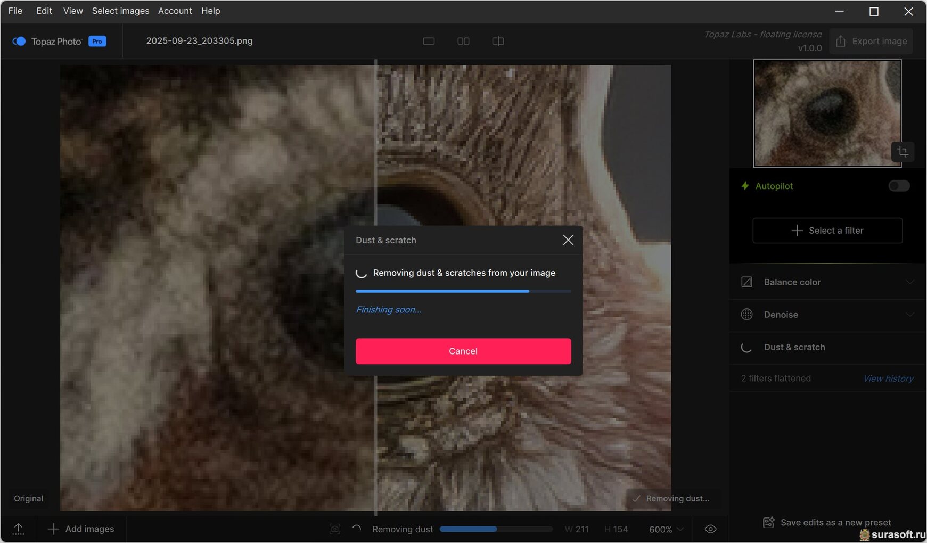Select split view layout icon
The width and height of the screenshot is (927, 543).
498,41
